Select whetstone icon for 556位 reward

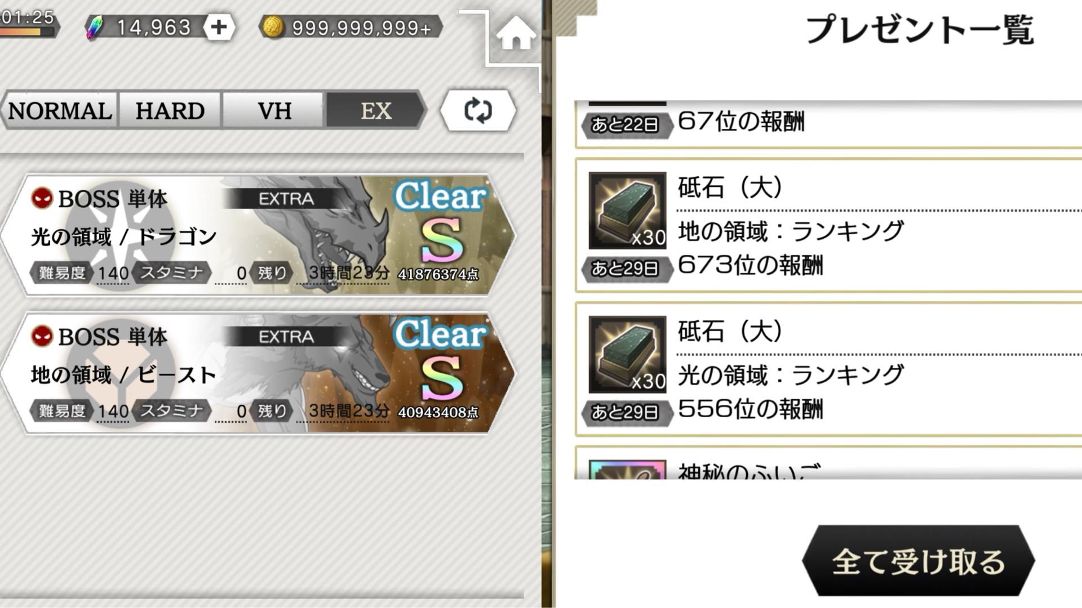[627, 355]
